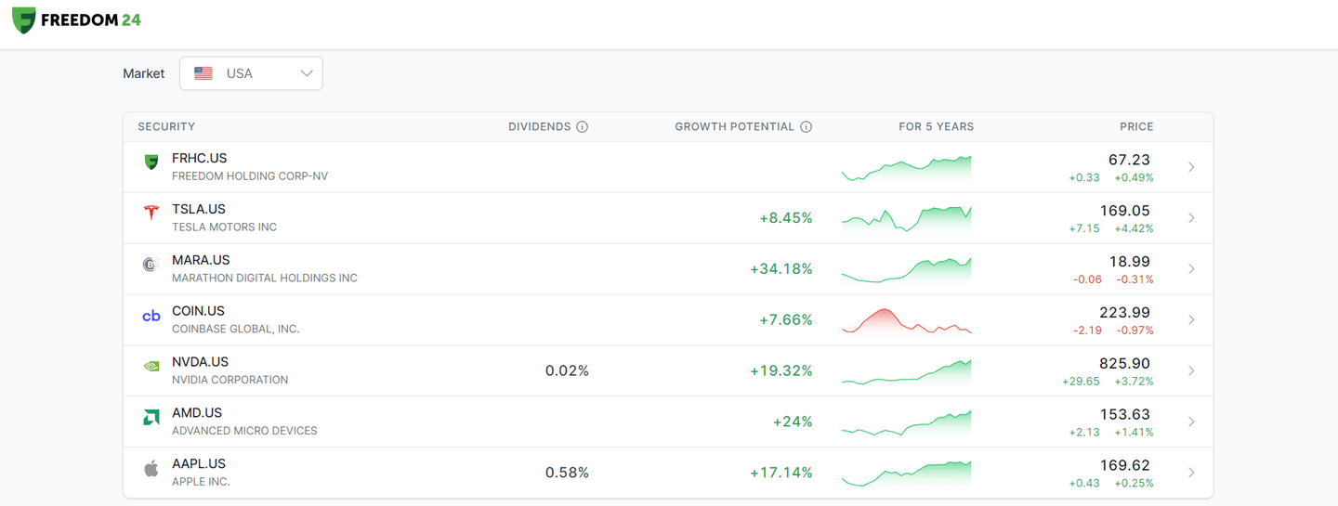This screenshot has height=506, width=1338.
Task: View the red COIN.US five-year chart
Action: tap(906, 320)
